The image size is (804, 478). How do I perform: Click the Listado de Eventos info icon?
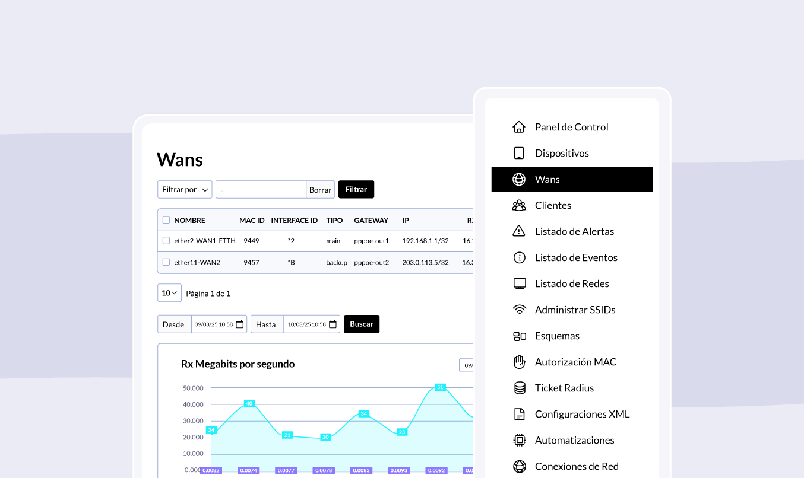(x=519, y=257)
